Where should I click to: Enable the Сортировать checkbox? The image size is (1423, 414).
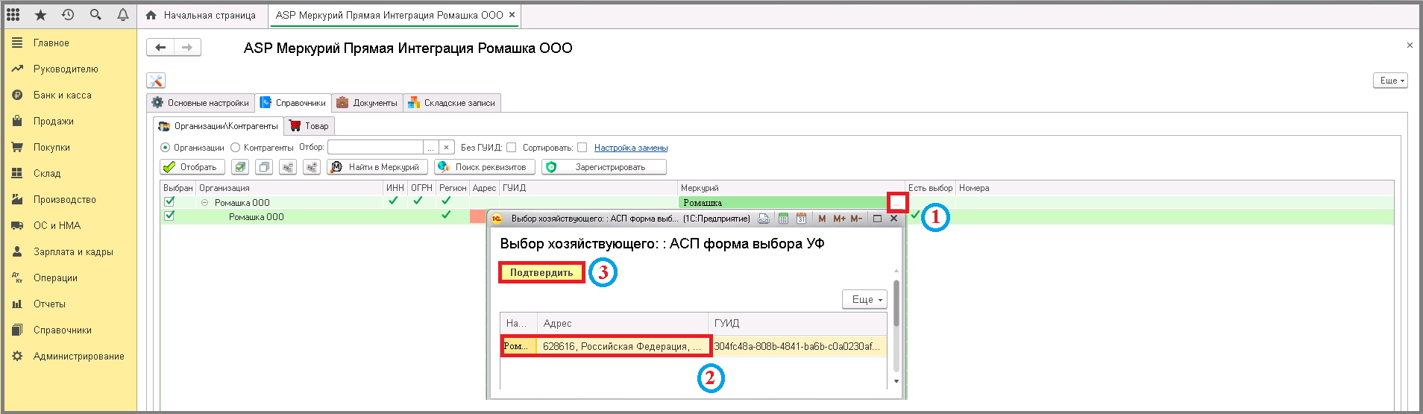coord(582,148)
